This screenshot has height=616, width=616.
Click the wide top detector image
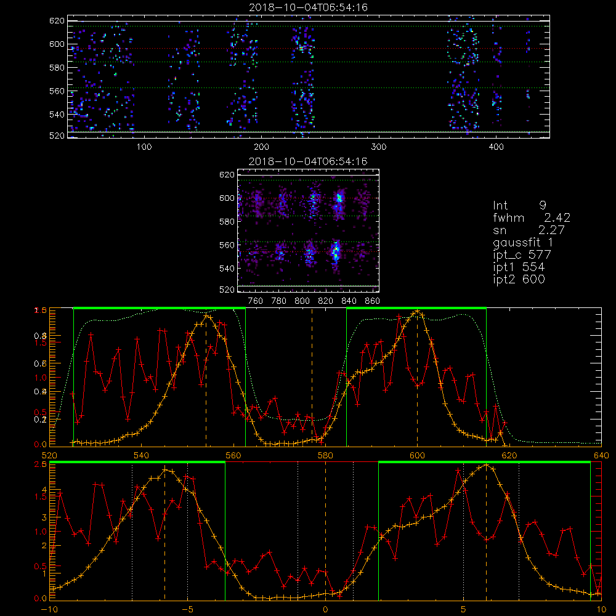click(309, 76)
